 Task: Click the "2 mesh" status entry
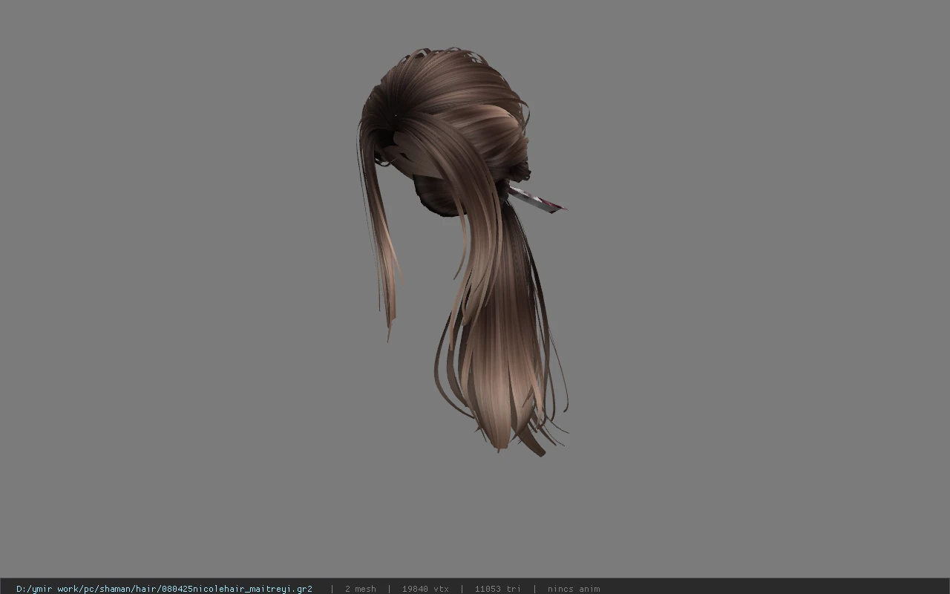[360, 589]
